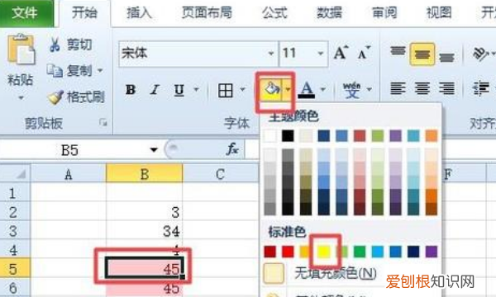Select row 1 header
Viewport: 496px width, 297px height.
pyautogui.click(x=15, y=193)
